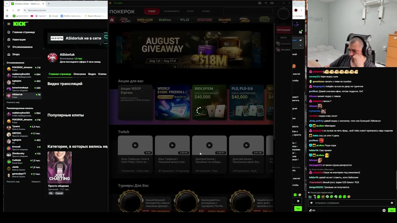Open the All-in or Fold game icon

click(125, 20)
